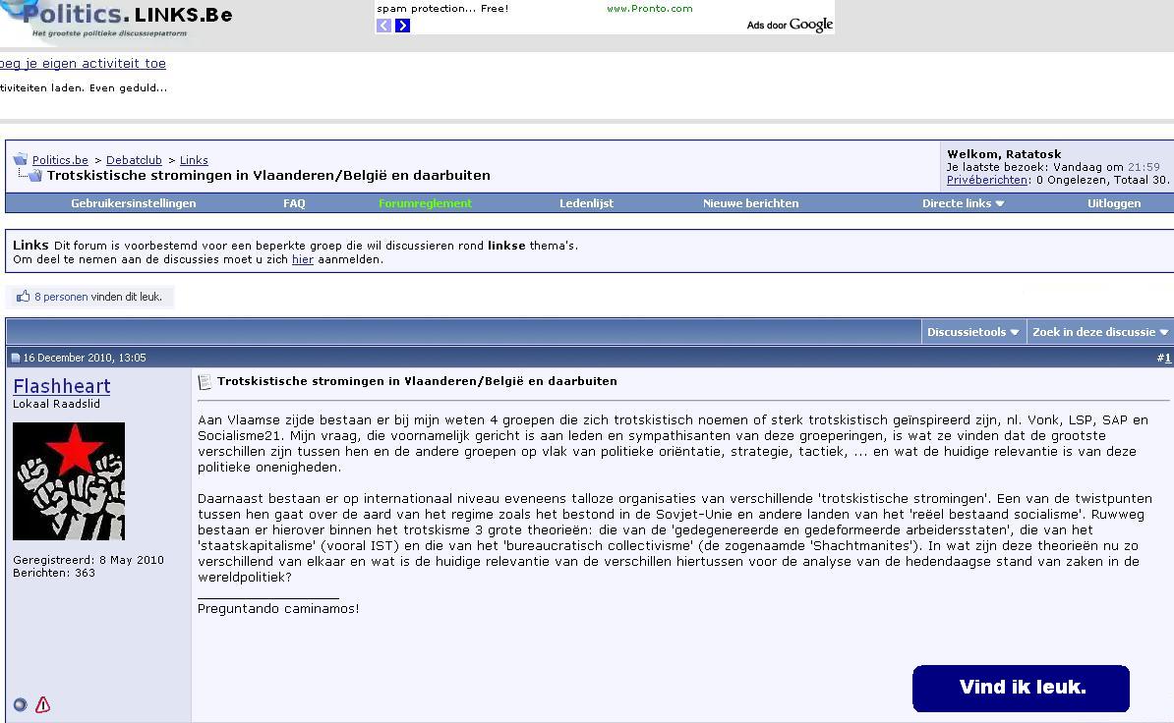The image size is (1174, 723).
Task: Click the post document icon beside the title
Action: point(205,382)
